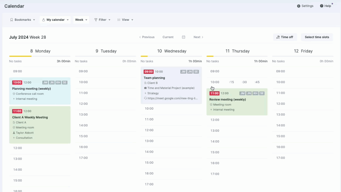Viewport: 341px width, 192px height.
Task: Select the :30 slot on Thursday
Action: (244, 82)
